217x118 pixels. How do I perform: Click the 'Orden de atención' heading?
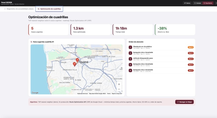coord(136,42)
